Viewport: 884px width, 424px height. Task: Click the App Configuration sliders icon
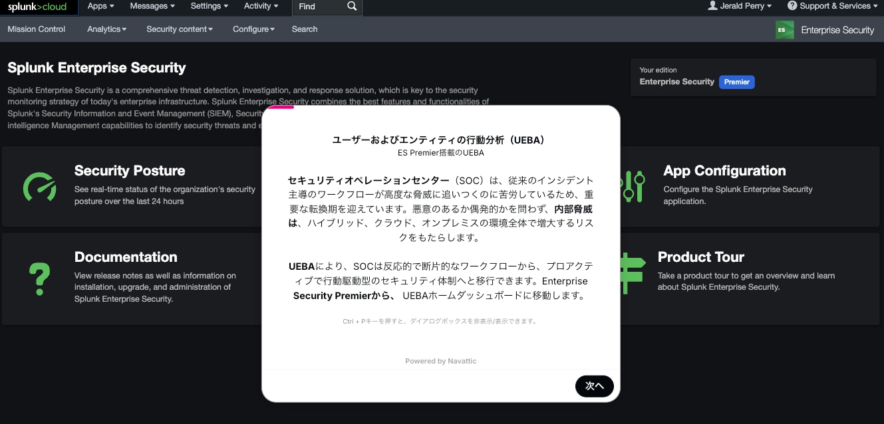(633, 187)
